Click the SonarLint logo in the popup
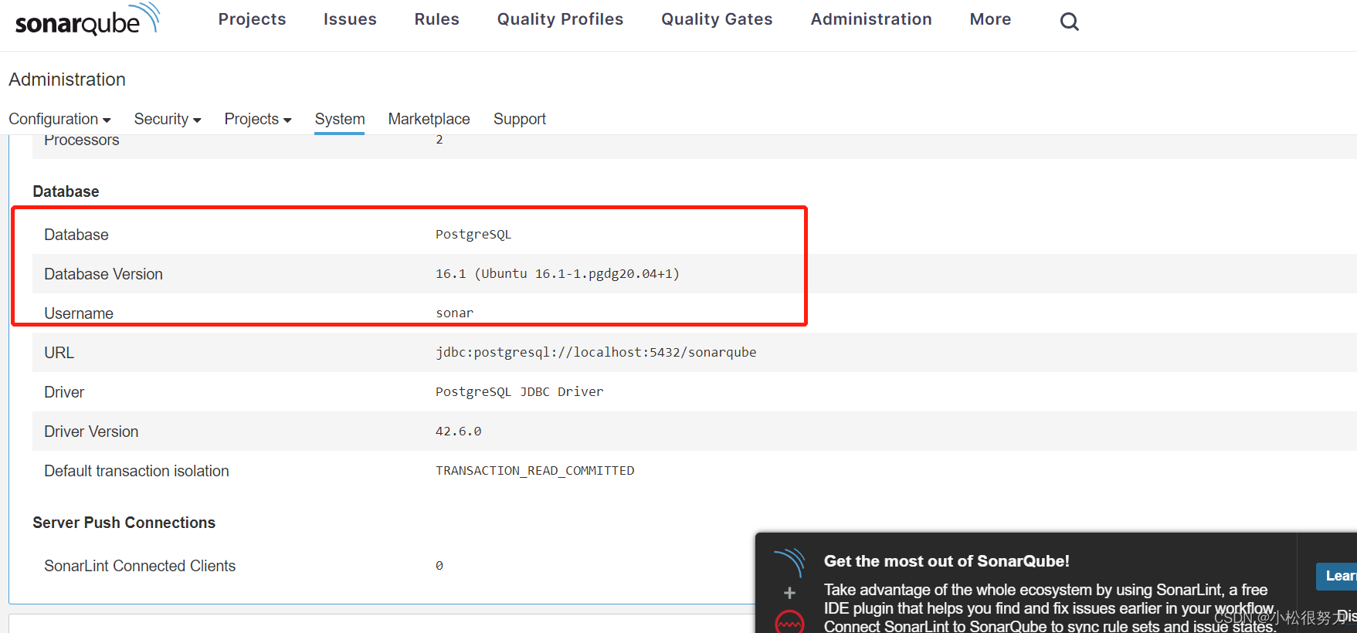 point(789,563)
